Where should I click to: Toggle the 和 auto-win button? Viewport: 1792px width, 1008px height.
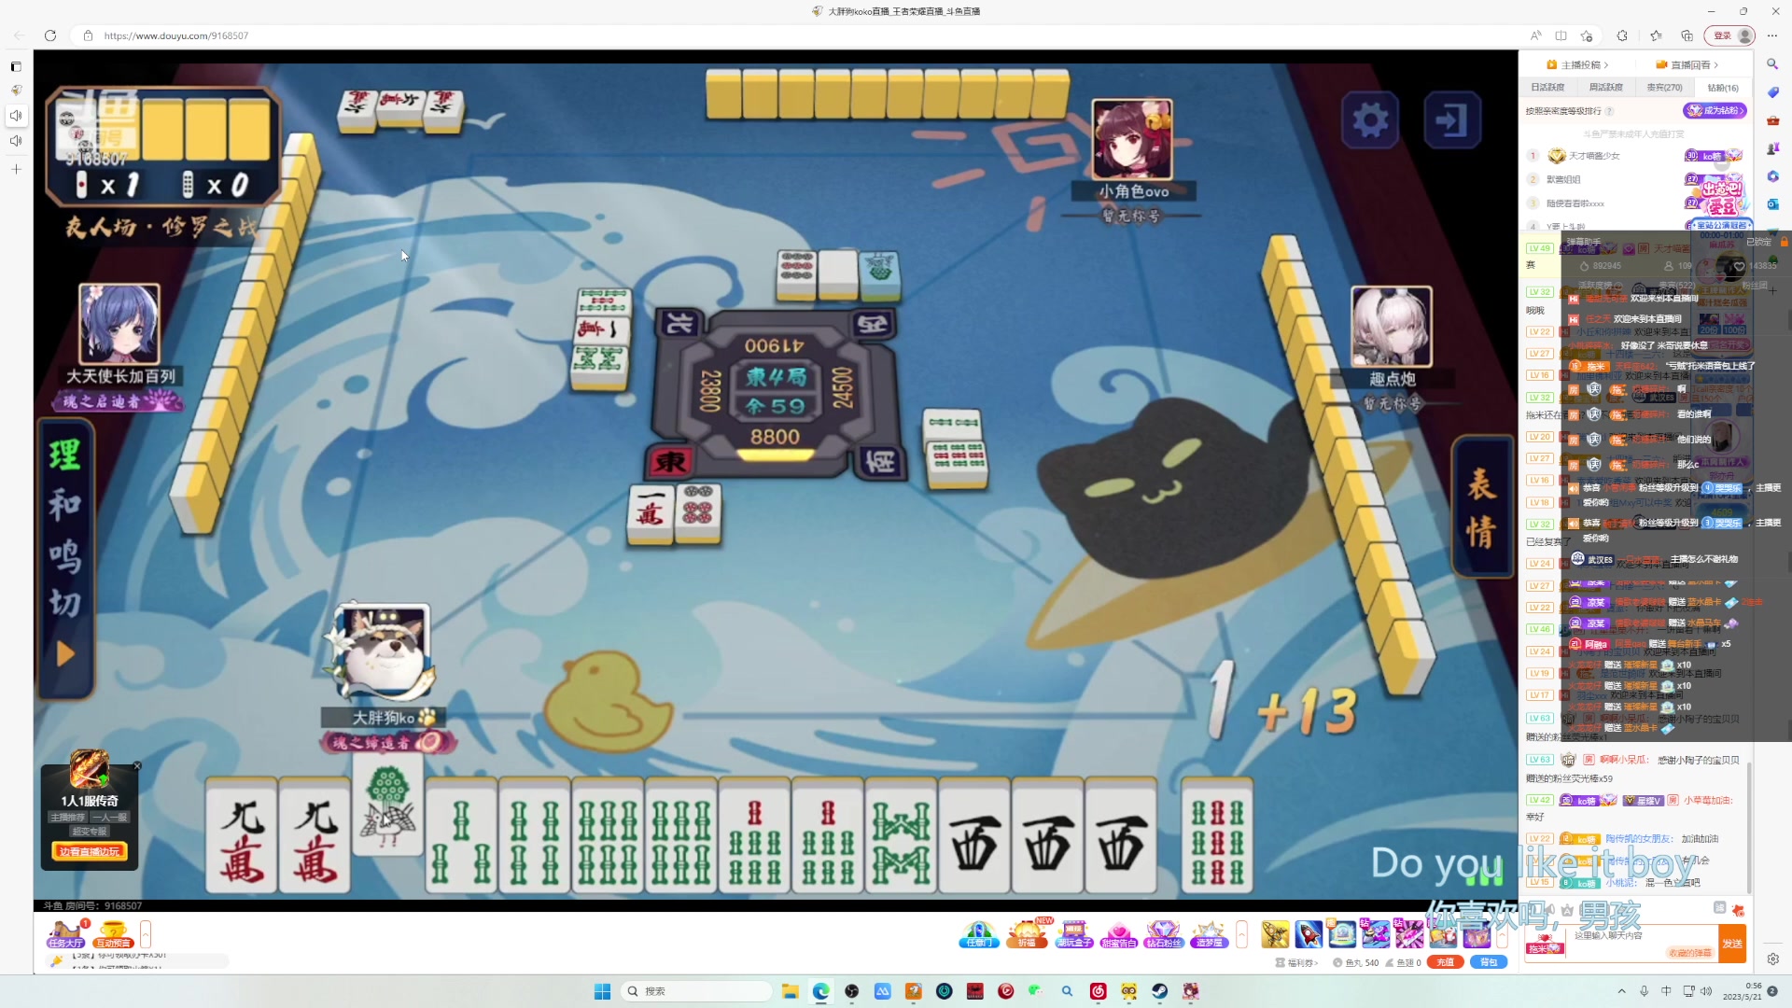click(x=65, y=505)
